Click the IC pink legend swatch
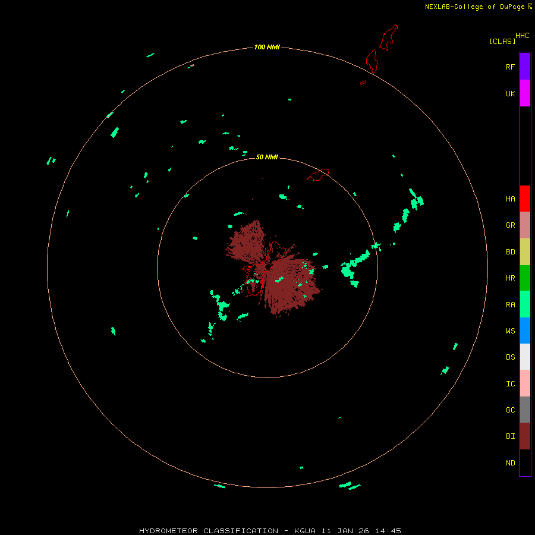This screenshot has height=535, width=535. coord(525,383)
